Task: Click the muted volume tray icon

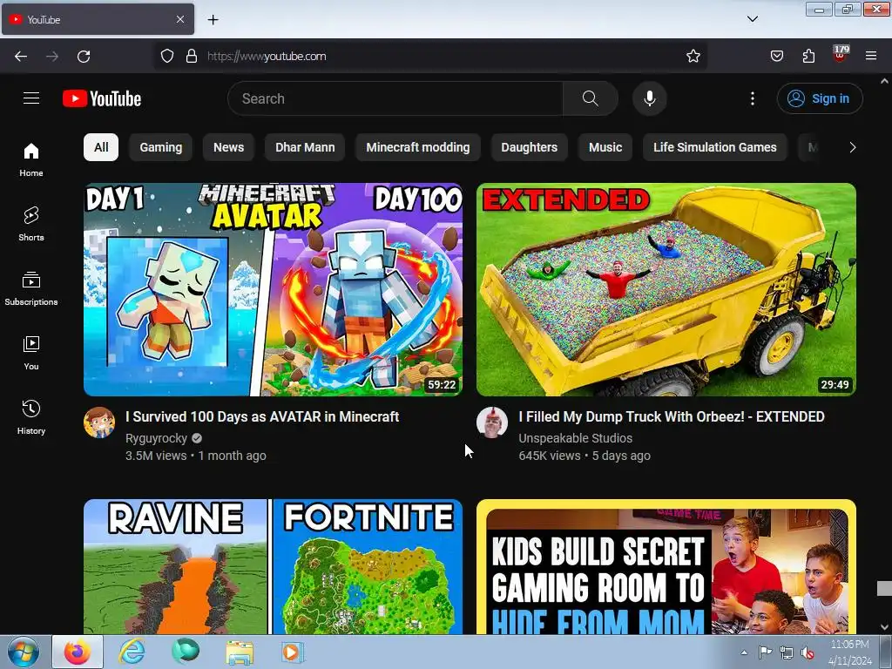Action: (806, 652)
